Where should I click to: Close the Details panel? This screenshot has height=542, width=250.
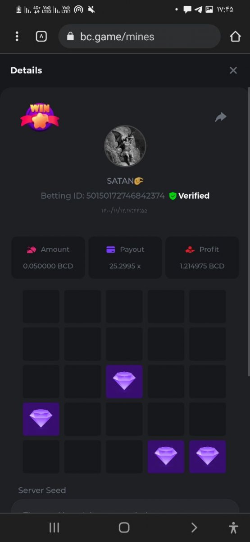[233, 70]
